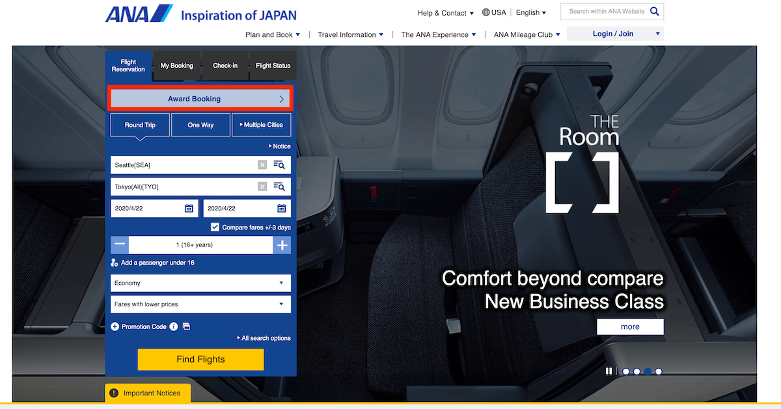The height and width of the screenshot is (409, 781).
Task: Click the more button on the banner
Action: click(x=630, y=326)
